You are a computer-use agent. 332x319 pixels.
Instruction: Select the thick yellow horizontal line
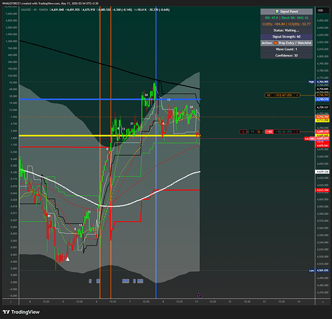[x=110, y=135]
